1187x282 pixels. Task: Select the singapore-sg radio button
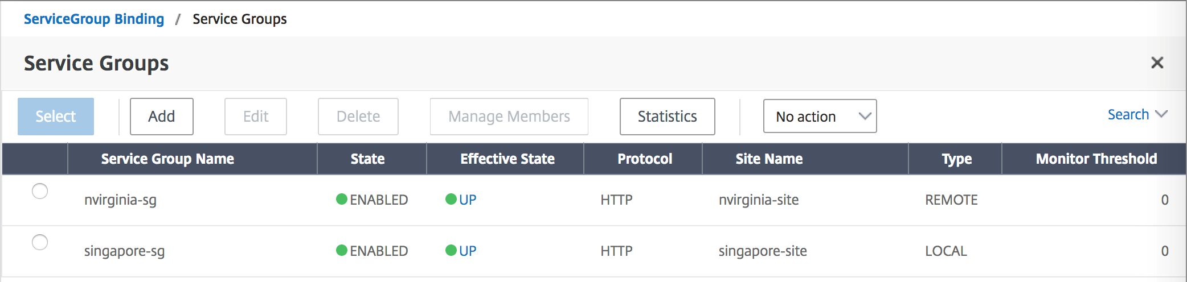(40, 242)
